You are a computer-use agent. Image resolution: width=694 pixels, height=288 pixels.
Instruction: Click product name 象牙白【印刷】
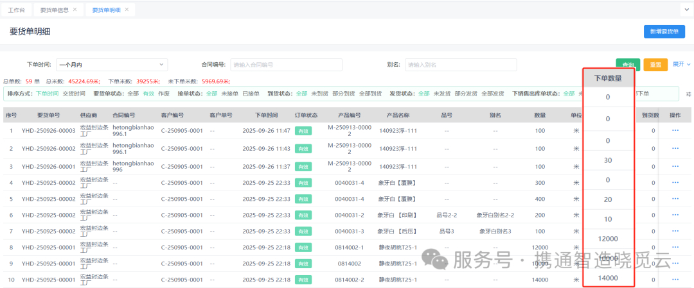(x=398, y=215)
